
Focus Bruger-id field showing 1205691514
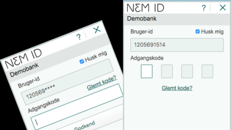177,45
